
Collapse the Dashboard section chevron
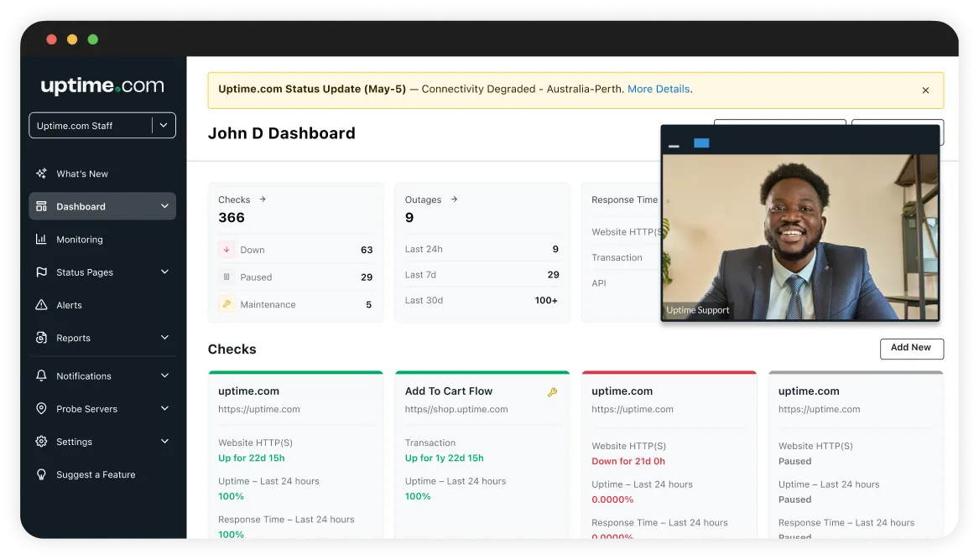tap(164, 206)
